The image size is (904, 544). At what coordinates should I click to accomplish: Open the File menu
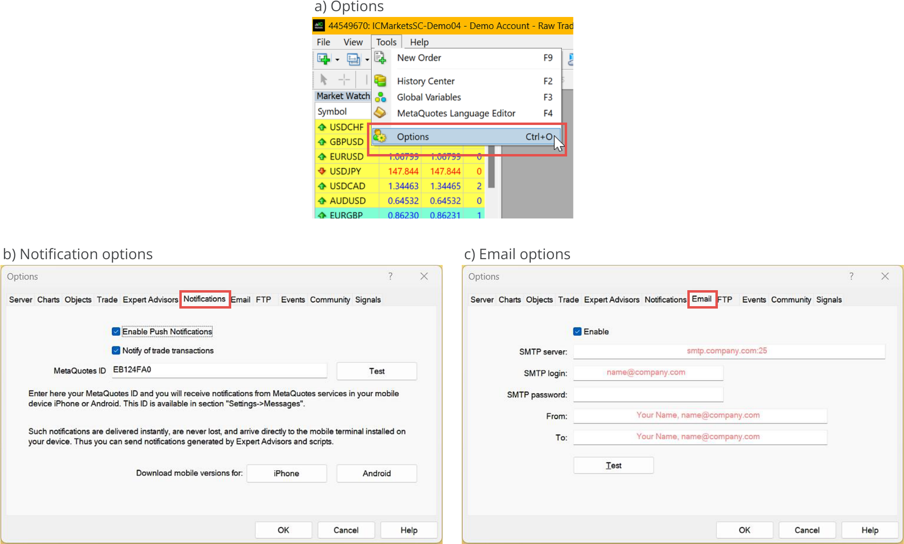(323, 42)
